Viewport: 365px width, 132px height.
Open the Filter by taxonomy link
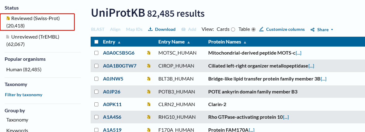(24, 95)
